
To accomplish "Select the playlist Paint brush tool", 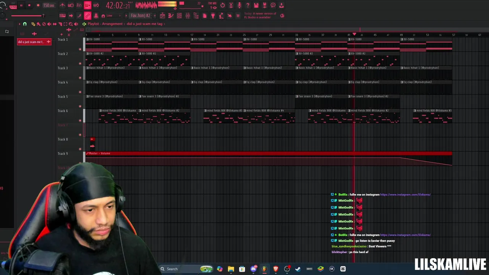I will point(38,24).
